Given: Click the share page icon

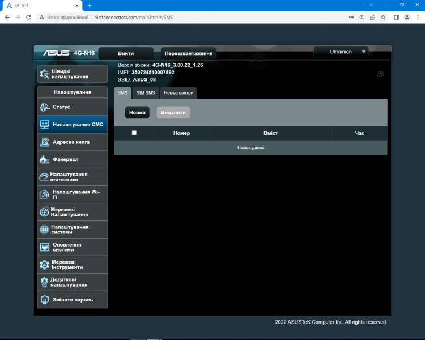Looking at the screenshot, I should click(x=372, y=18).
